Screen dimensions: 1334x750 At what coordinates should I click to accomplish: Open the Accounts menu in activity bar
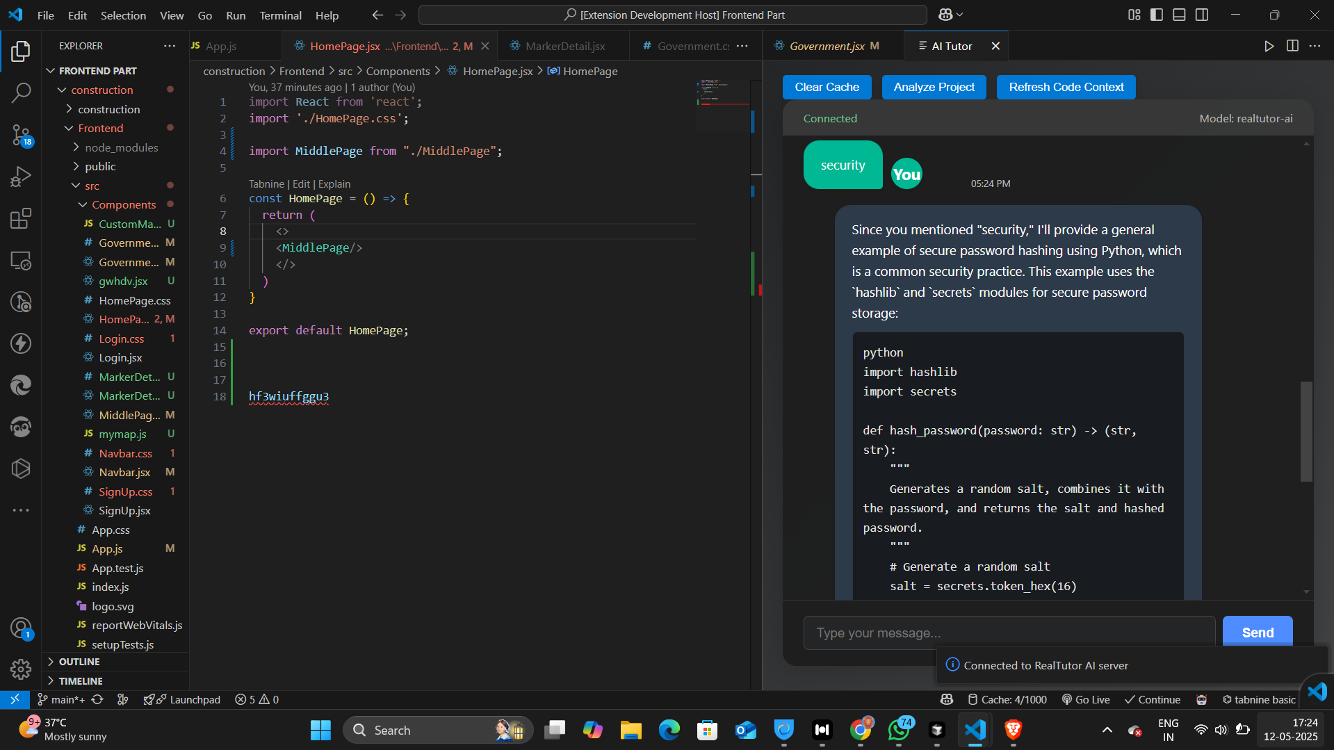point(21,628)
